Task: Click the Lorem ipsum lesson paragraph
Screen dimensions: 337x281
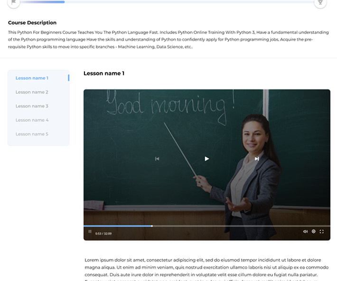Action: (x=206, y=270)
